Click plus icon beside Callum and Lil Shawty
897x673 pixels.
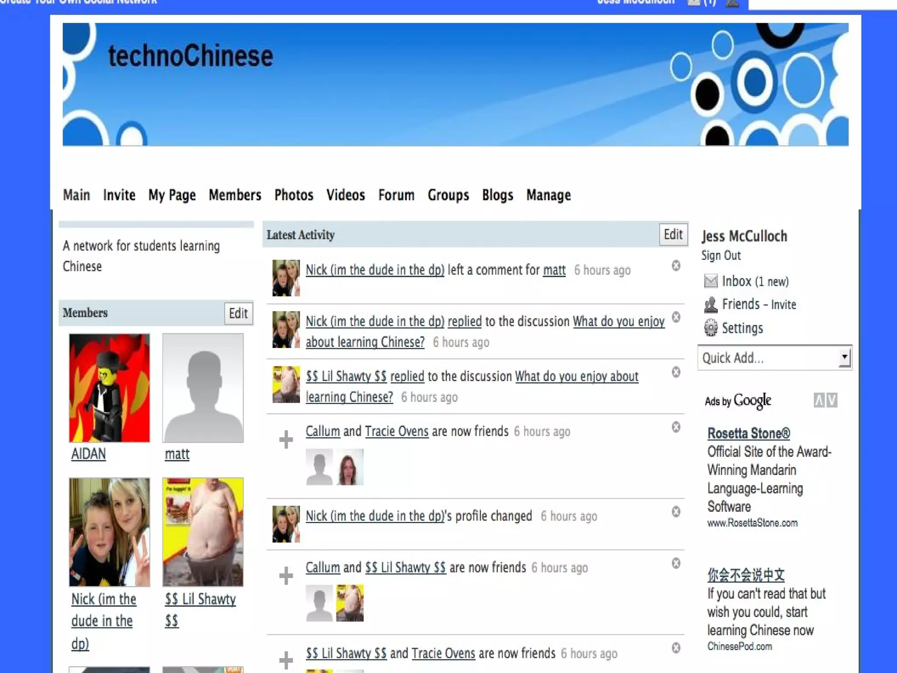click(x=286, y=576)
